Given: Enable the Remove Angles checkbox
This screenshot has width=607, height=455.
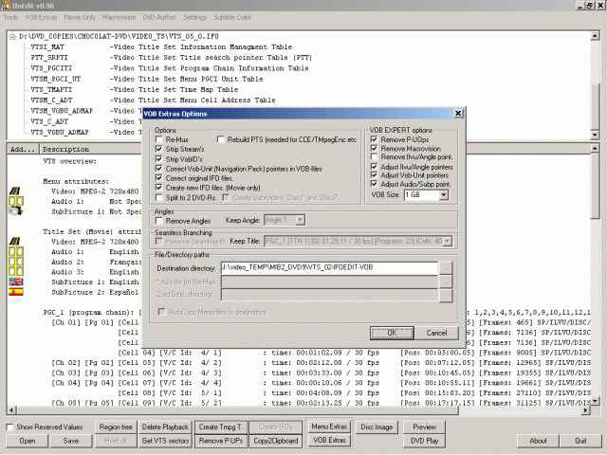Looking at the screenshot, I should 158,221.
